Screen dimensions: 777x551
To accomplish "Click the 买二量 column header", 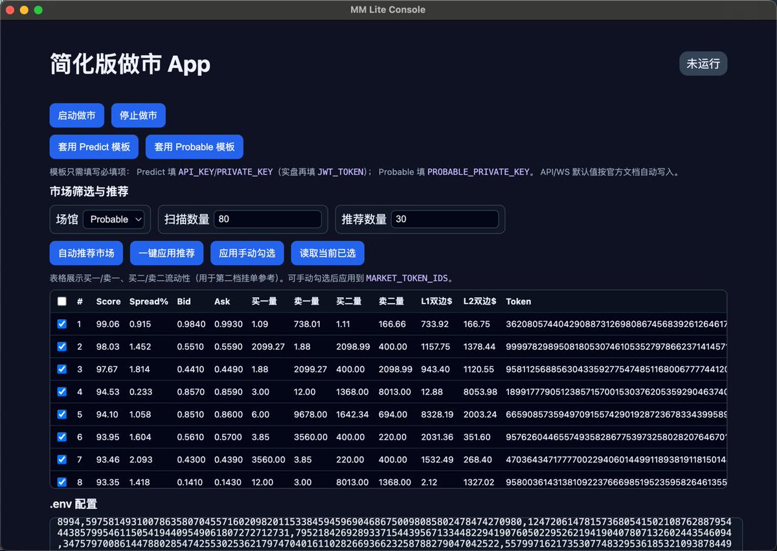I will [348, 301].
